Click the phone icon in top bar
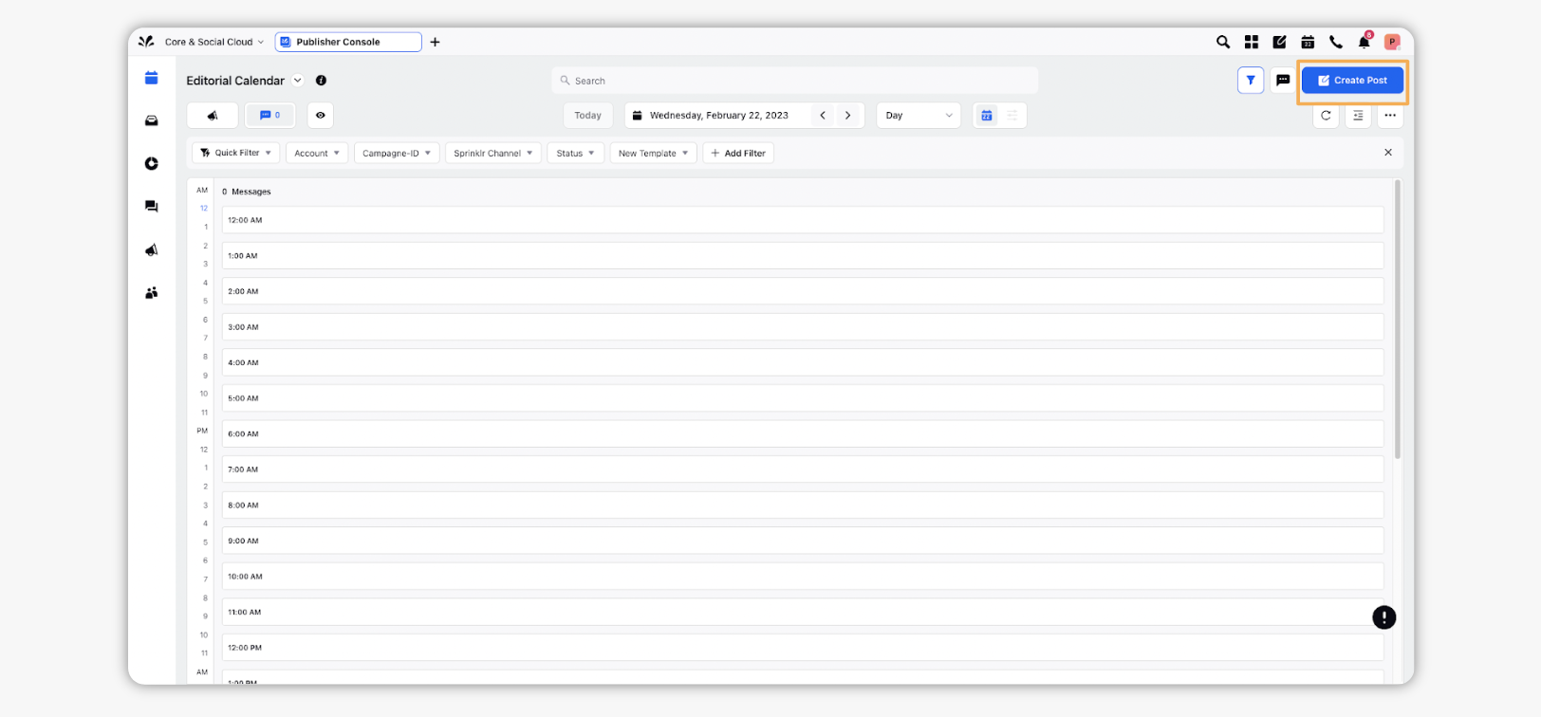The height and width of the screenshot is (717, 1541). click(x=1336, y=42)
